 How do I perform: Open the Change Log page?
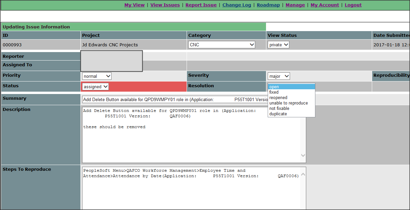[237, 5]
